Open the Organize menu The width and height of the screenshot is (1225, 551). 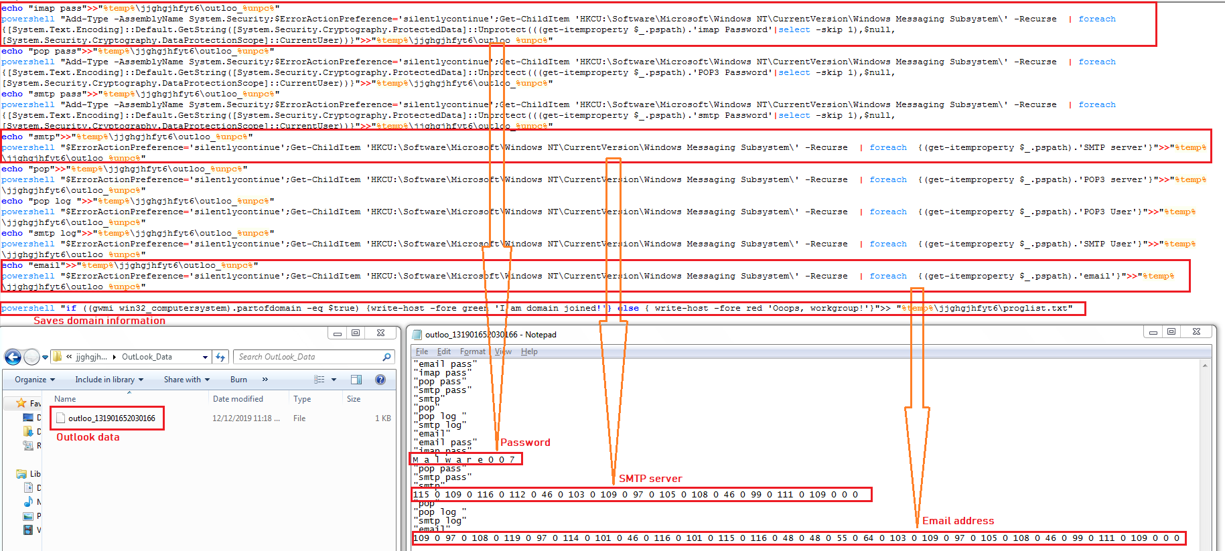tap(35, 380)
